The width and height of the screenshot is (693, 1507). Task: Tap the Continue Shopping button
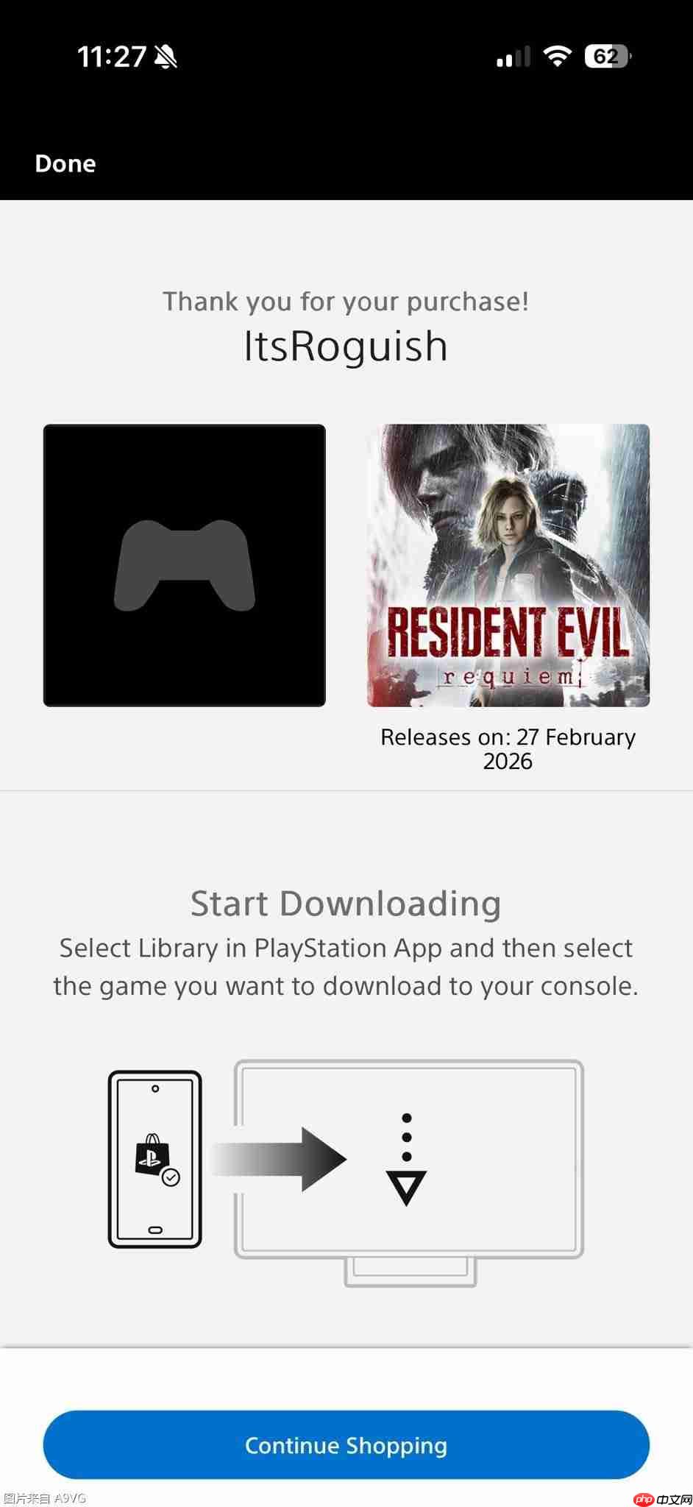pos(346,1444)
